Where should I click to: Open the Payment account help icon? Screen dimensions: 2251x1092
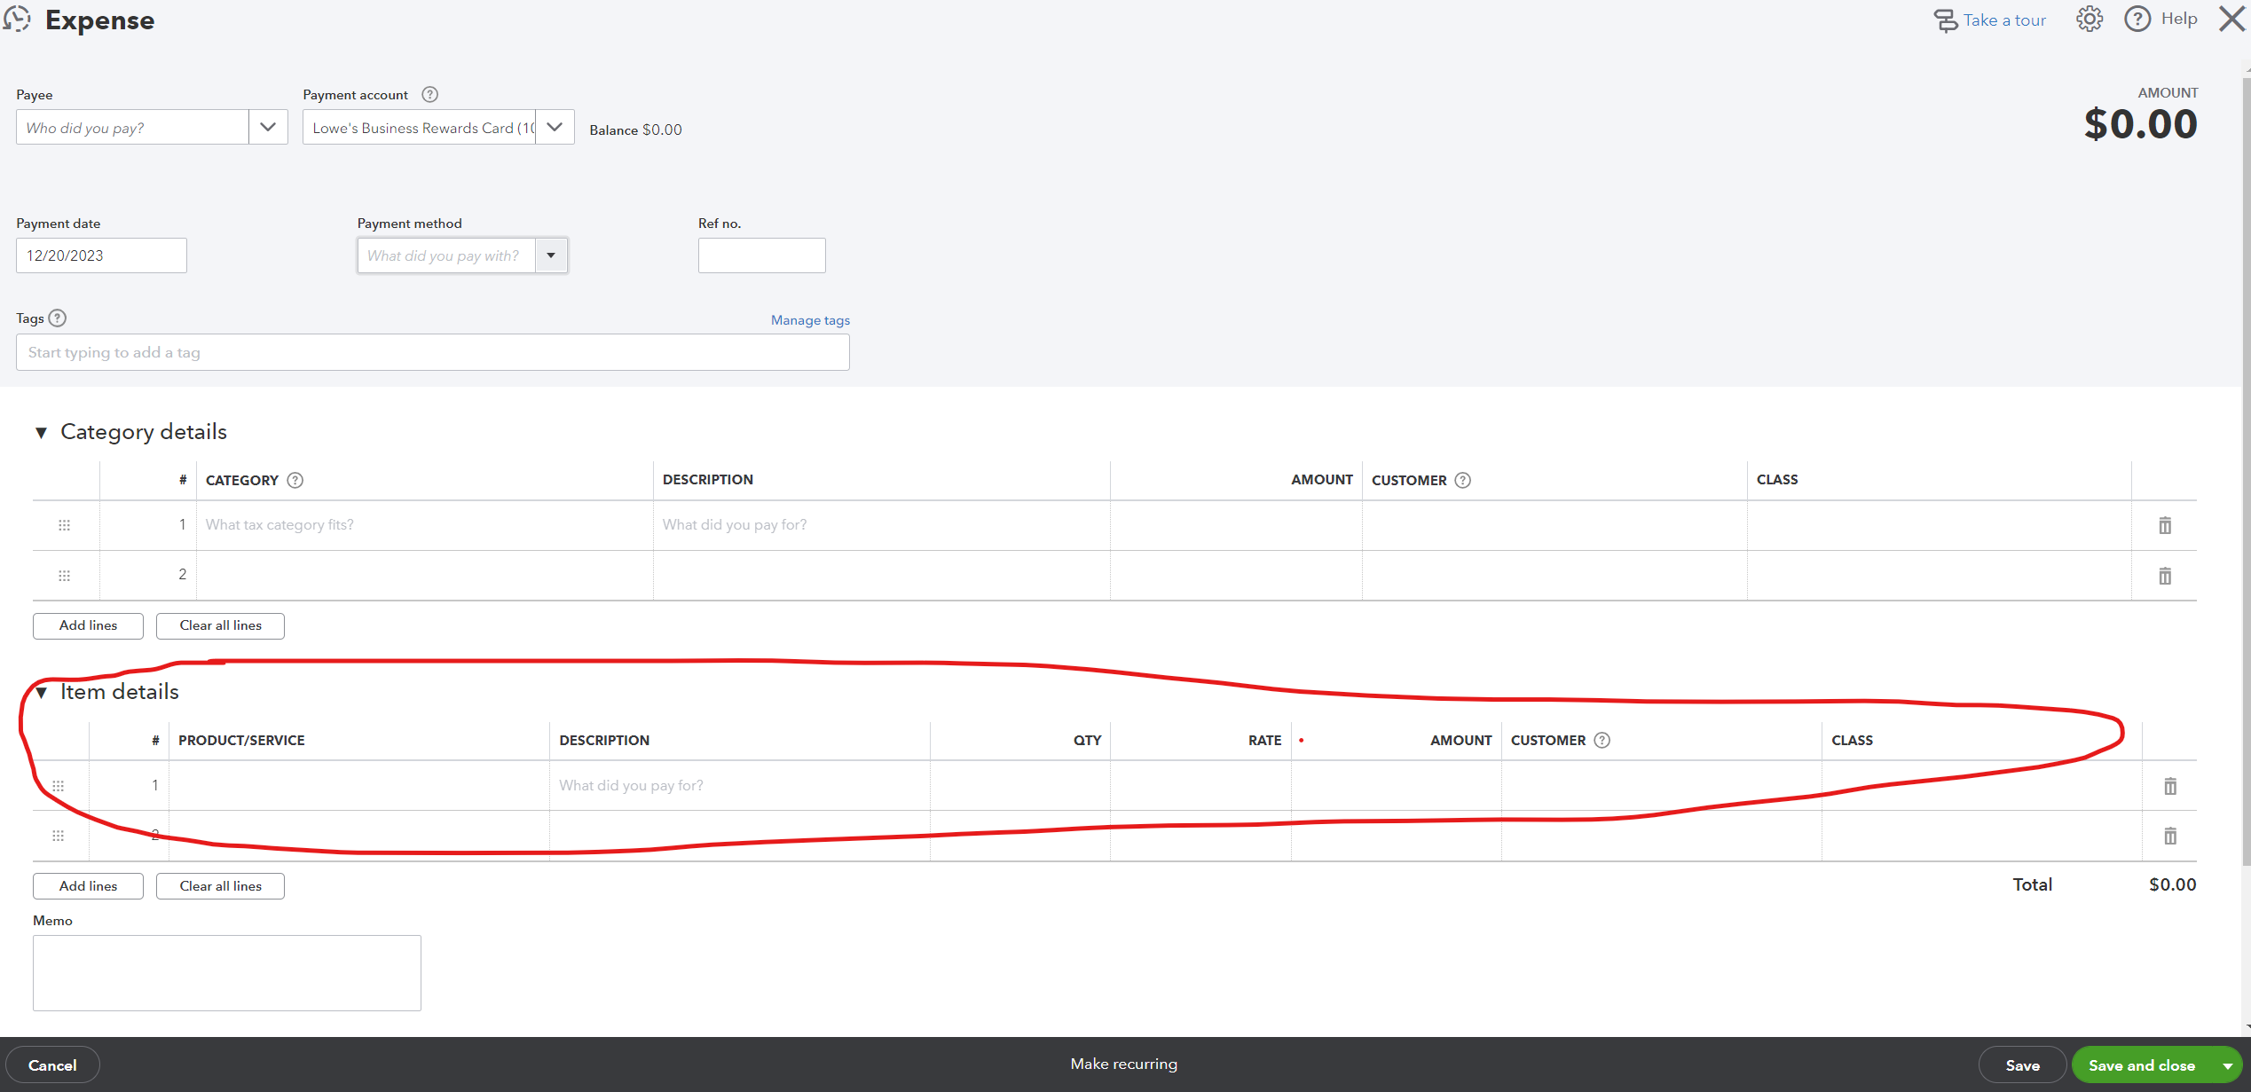point(429,94)
